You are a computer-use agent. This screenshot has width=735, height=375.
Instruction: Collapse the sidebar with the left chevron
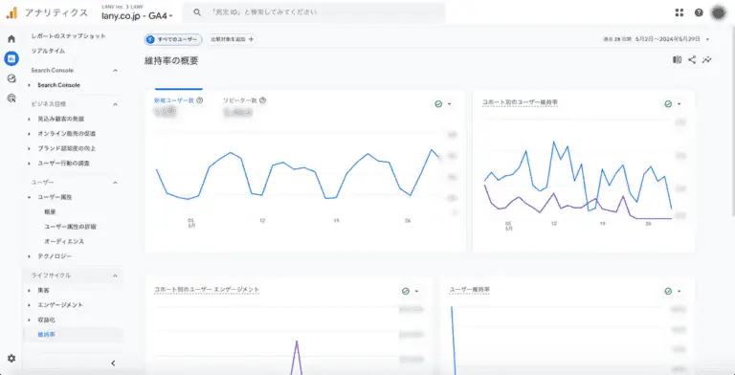coord(113,363)
